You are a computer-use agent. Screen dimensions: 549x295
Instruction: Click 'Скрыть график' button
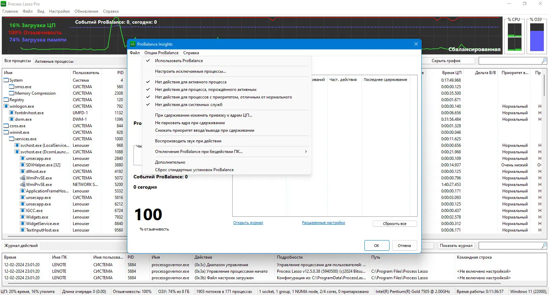(446, 61)
